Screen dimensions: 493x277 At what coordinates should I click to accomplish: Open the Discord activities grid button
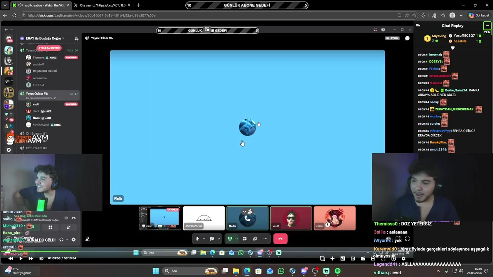click(245, 239)
